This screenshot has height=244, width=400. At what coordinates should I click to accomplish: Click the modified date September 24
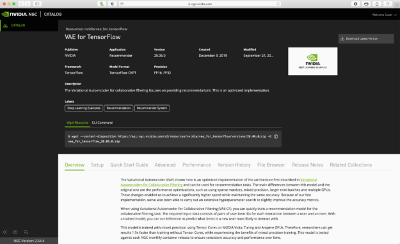(258, 56)
